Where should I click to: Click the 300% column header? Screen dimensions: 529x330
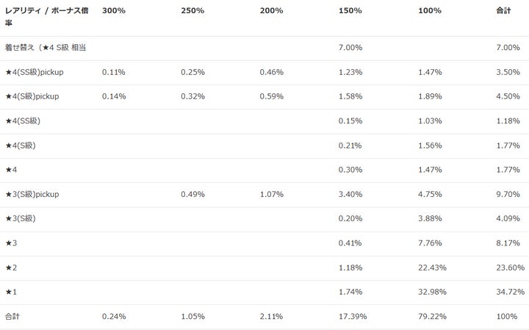click(114, 11)
